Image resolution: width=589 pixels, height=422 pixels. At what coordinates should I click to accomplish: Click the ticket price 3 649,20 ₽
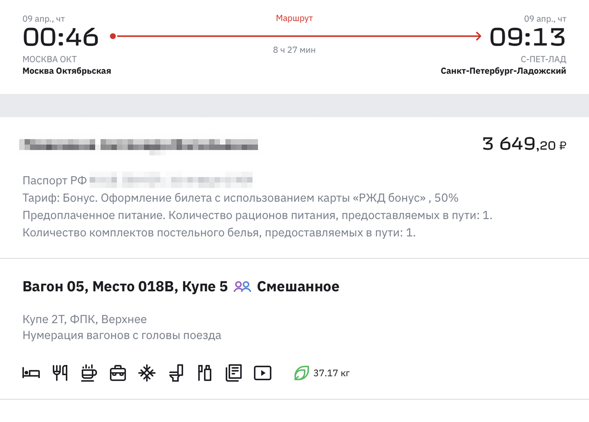pos(524,144)
